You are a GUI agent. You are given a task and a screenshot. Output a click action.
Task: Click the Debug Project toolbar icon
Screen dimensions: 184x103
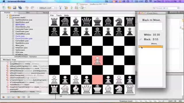click(76, 8)
